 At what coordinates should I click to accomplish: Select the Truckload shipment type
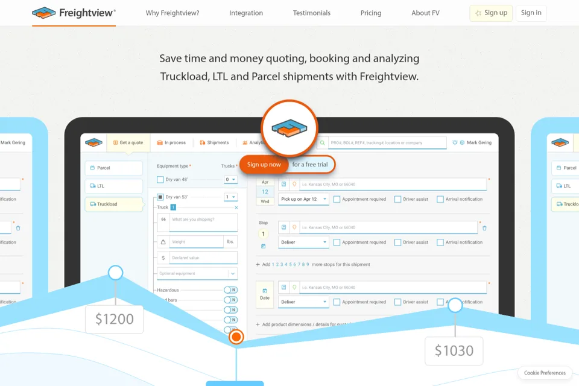coord(114,204)
